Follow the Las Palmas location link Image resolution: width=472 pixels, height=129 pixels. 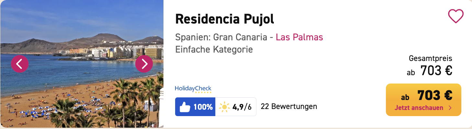tap(299, 37)
